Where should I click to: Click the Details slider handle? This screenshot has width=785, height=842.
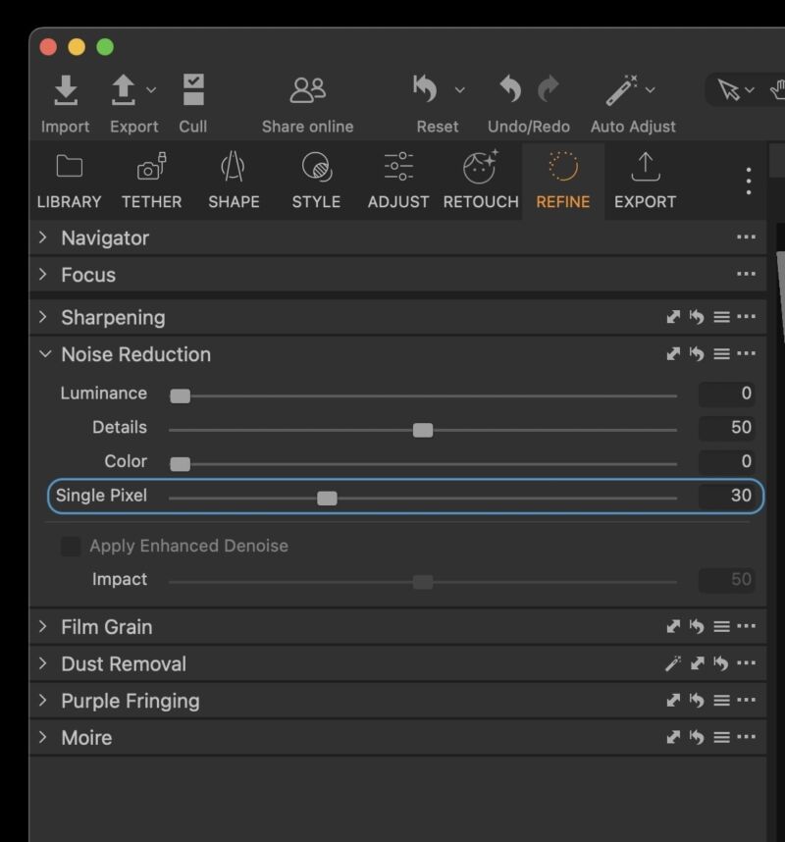pos(423,430)
